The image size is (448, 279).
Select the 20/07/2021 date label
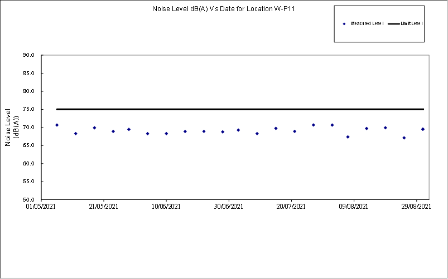(291, 207)
